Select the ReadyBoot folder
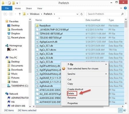Image resolution: width=129 pixels, height=114 pixels. (x=79, y=25)
